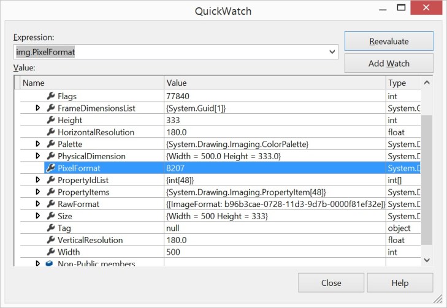This screenshot has height=308, width=447.
Task: Click the Close button at bottom
Action: click(x=331, y=283)
